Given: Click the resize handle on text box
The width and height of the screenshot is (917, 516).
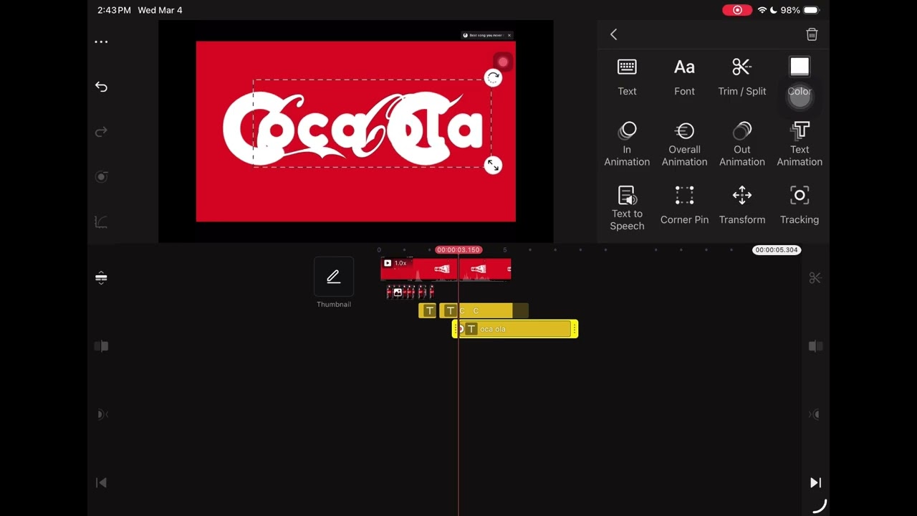Looking at the screenshot, I should tap(493, 166).
